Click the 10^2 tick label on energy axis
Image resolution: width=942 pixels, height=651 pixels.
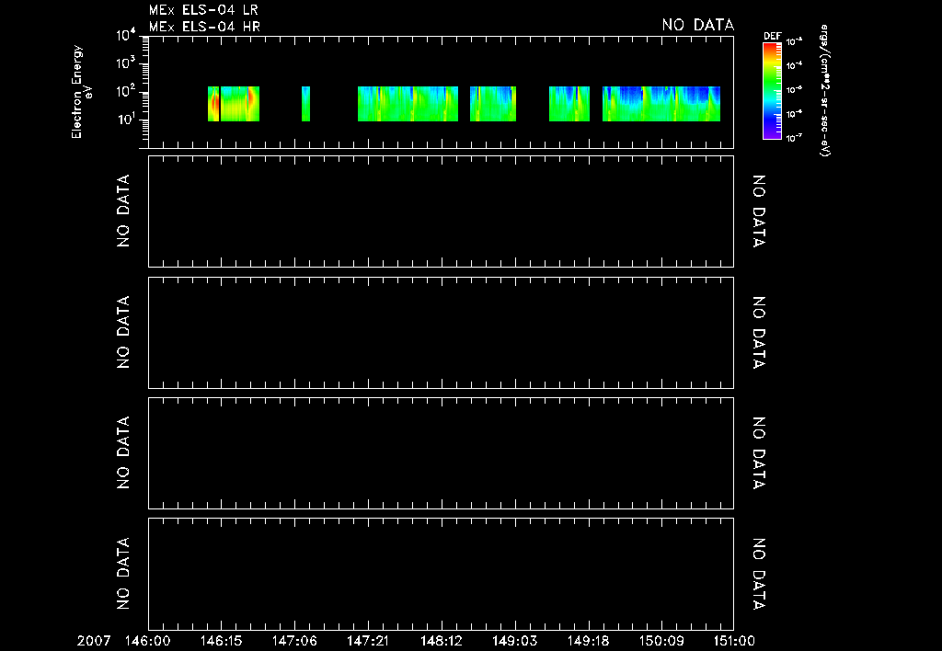(x=126, y=91)
